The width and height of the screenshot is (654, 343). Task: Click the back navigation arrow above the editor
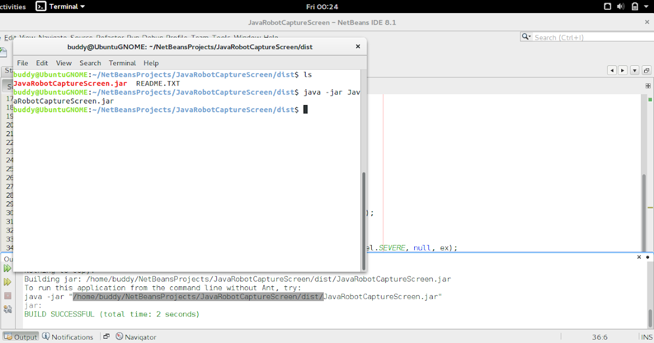click(x=612, y=70)
